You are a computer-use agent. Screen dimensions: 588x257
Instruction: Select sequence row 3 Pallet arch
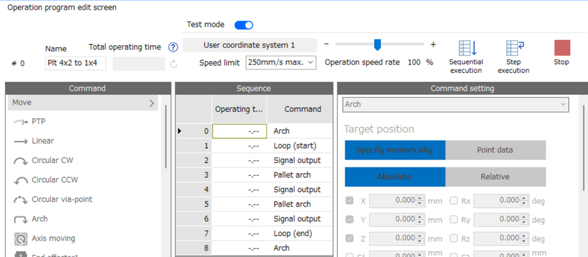click(254, 175)
